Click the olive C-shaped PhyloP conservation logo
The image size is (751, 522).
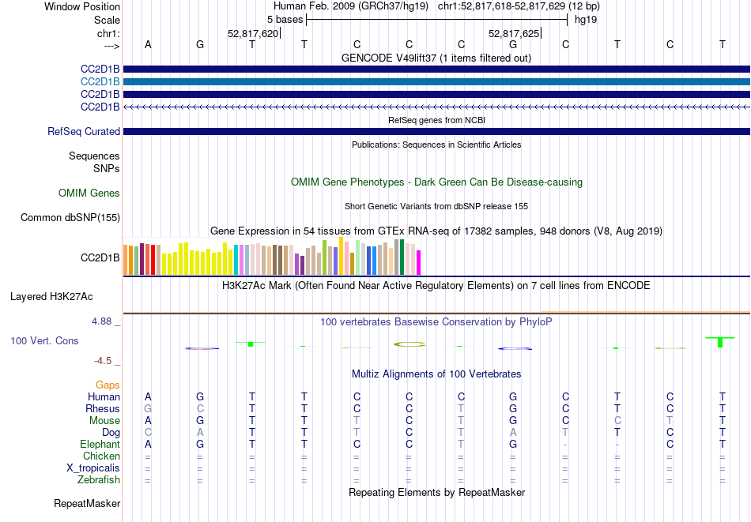(409, 344)
